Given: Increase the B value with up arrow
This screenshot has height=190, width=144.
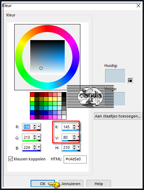Looking at the screenshot, I should [34, 146].
